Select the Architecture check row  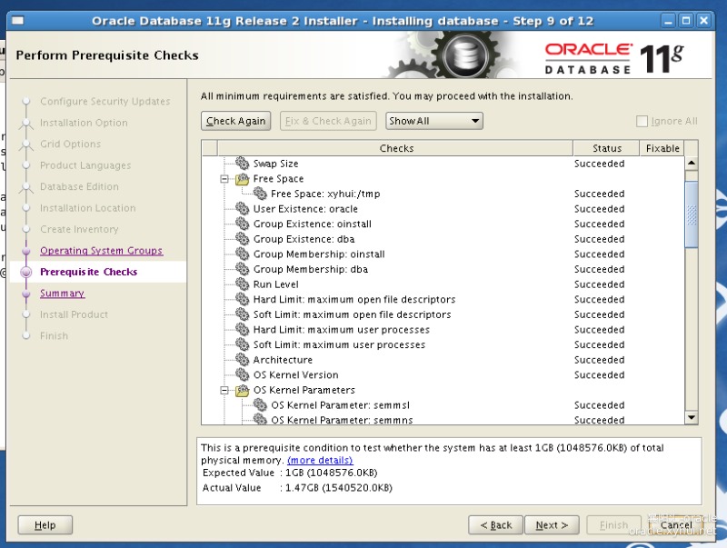[443, 360]
